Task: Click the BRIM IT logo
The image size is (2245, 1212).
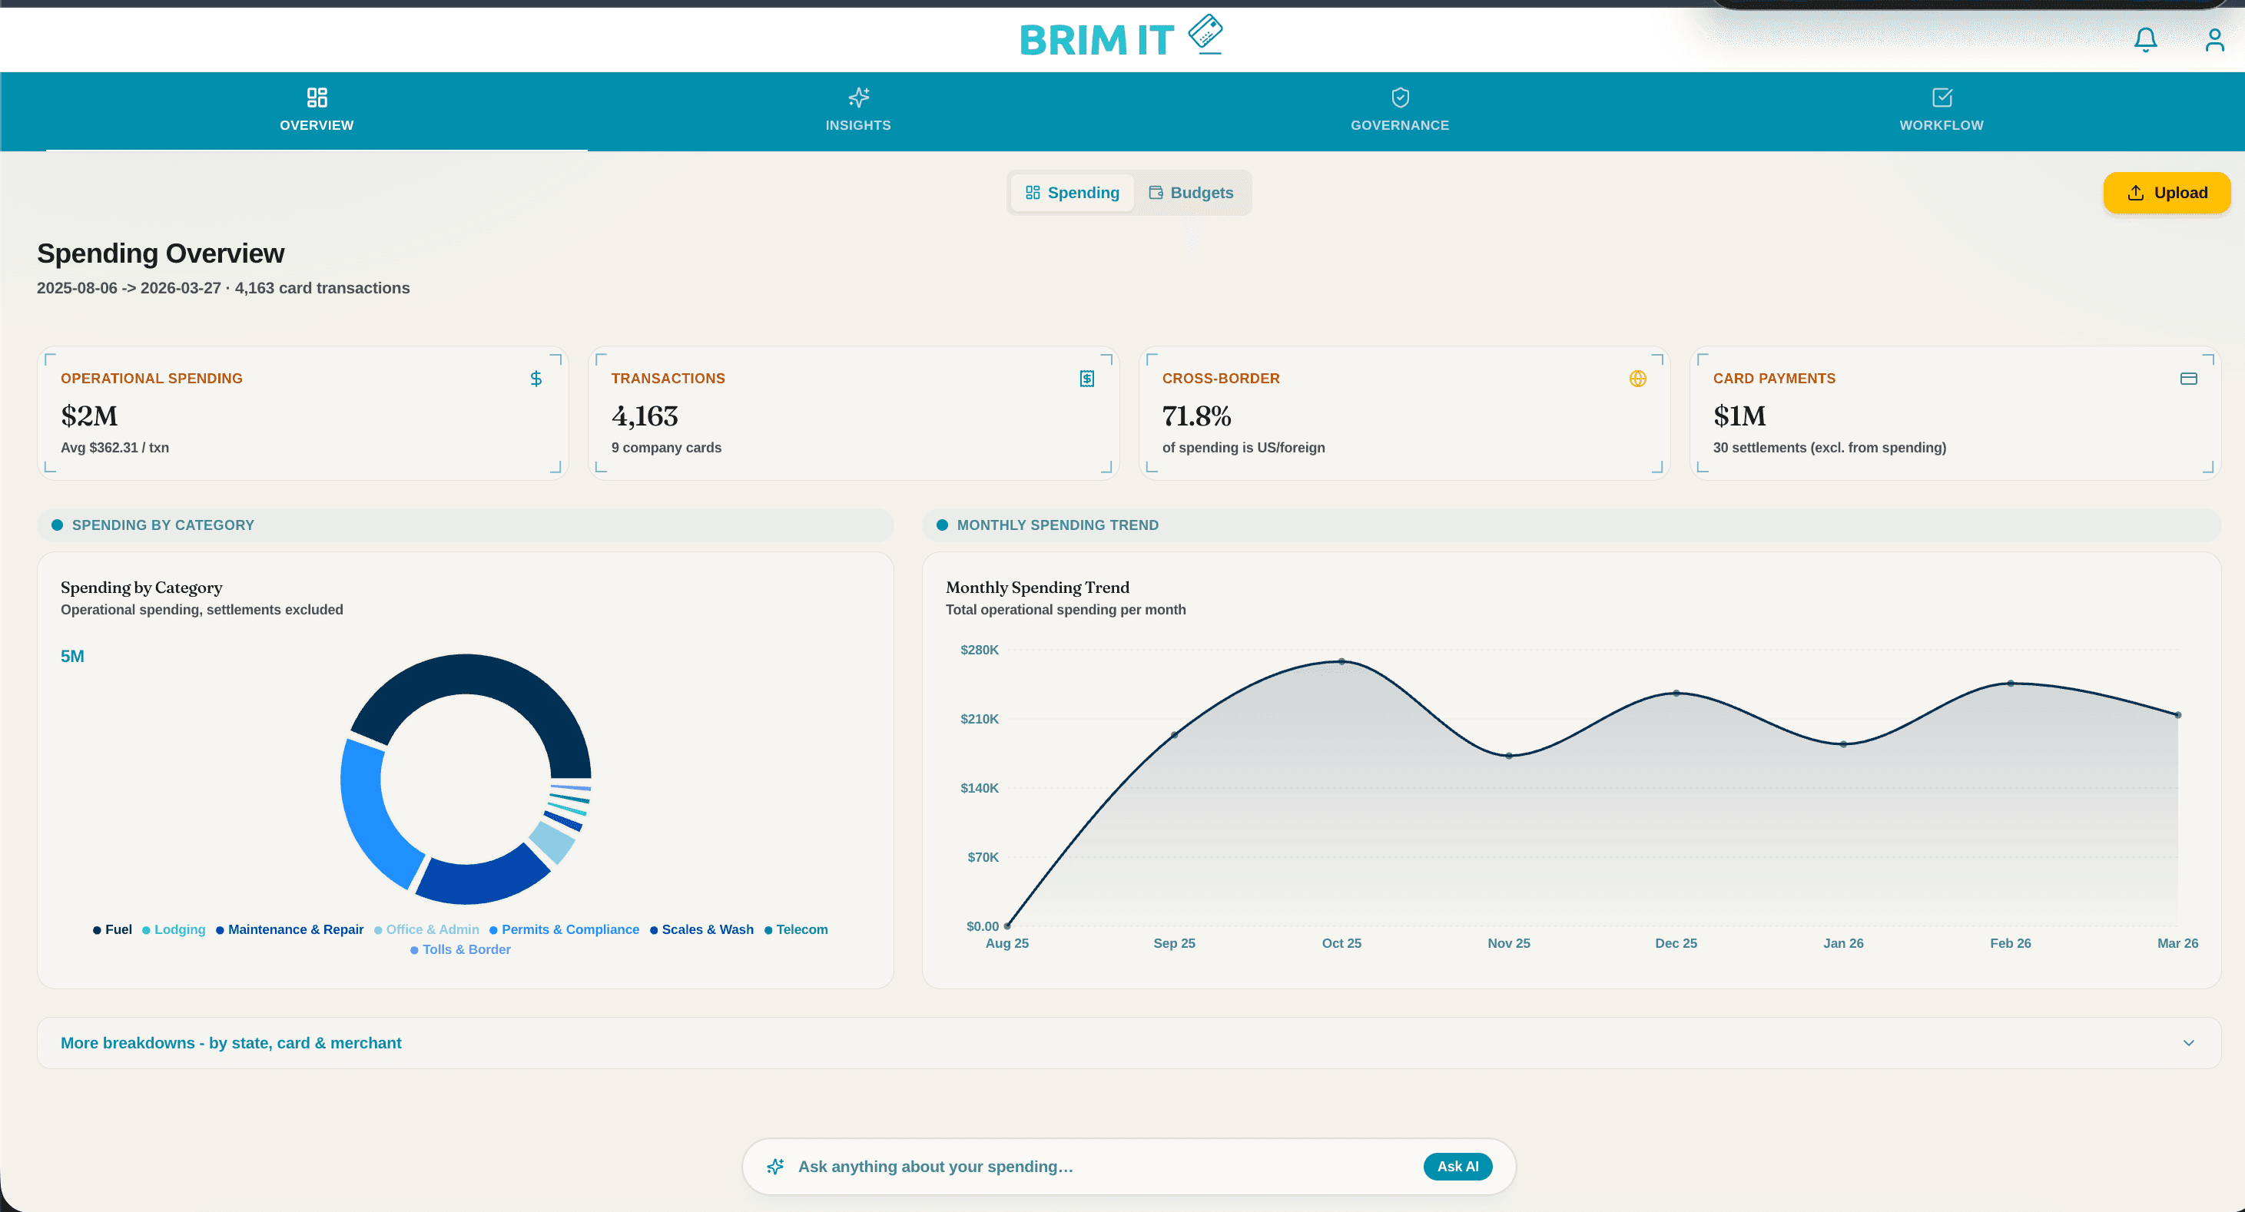Action: [x=1122, y=37]
